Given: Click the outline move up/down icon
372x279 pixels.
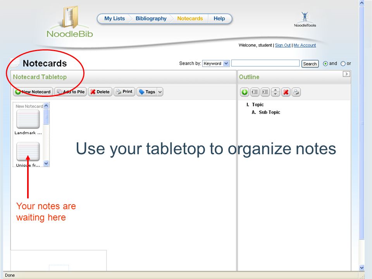Looking at the screenshot, I should 276,92.
